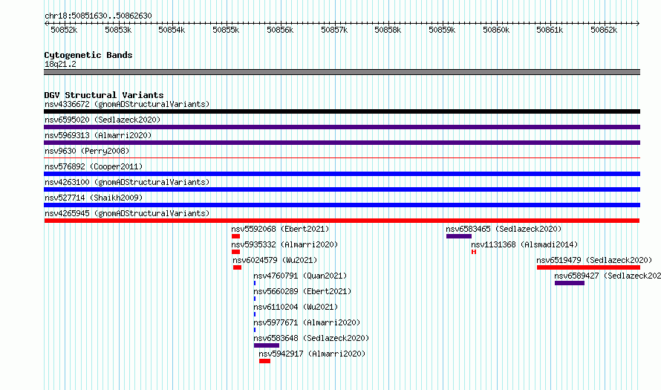Open nsv5592068 (Ebert2021) label
The width and height of the screenshot is (661, 390).
click(280, 229)
